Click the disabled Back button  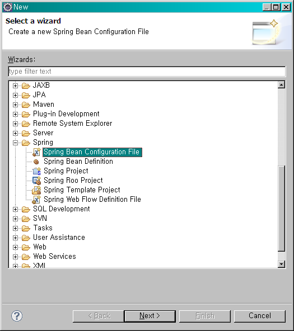click(99, 316)
